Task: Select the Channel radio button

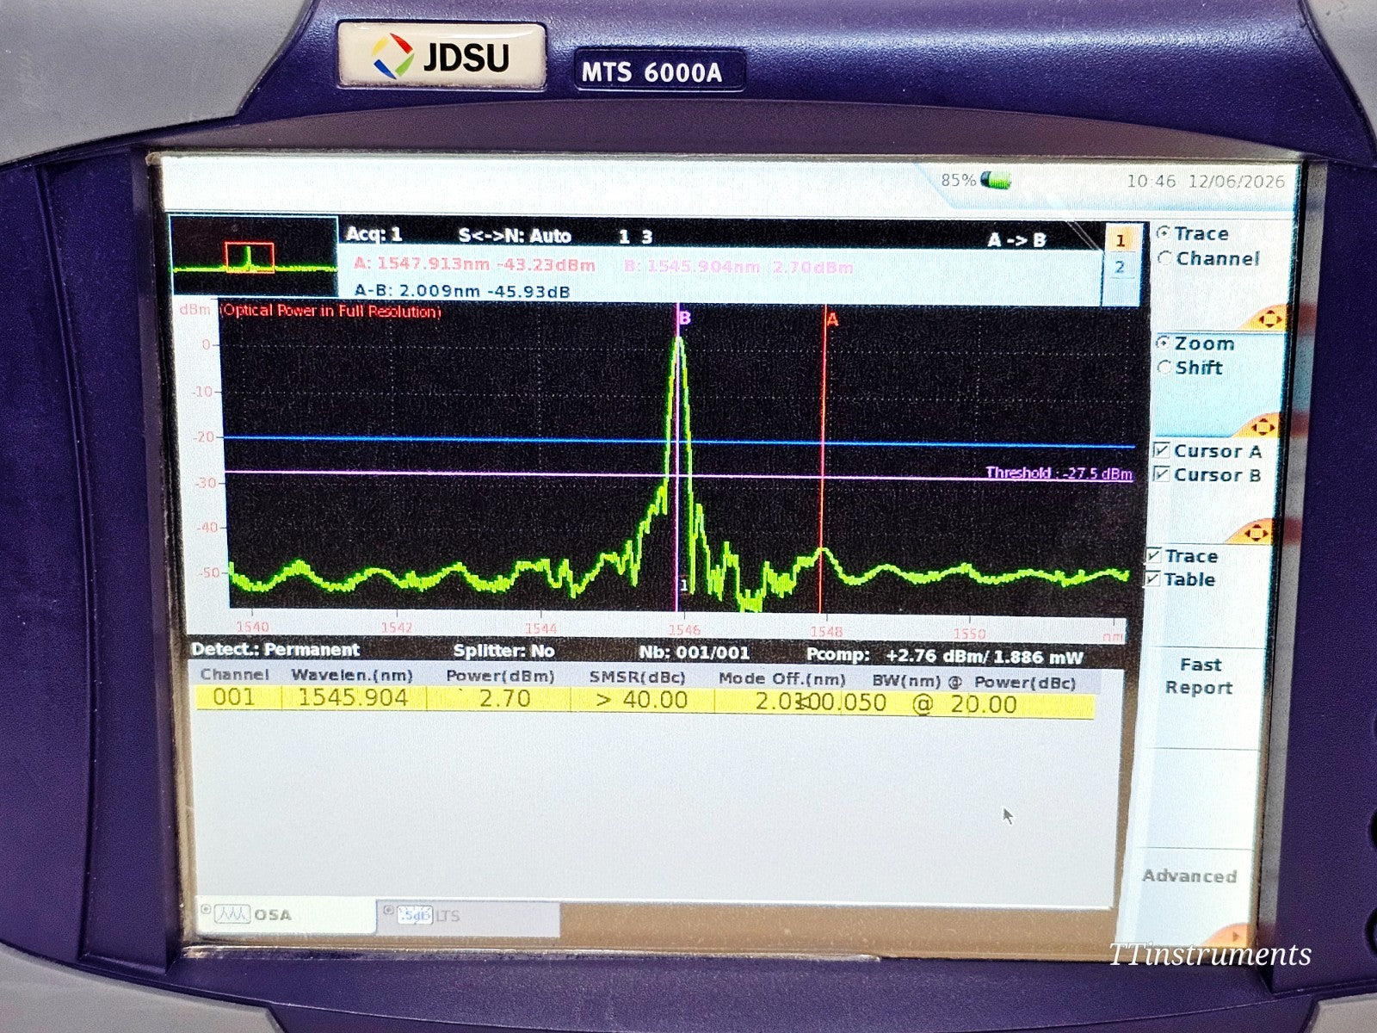Action: [1165, 258]
